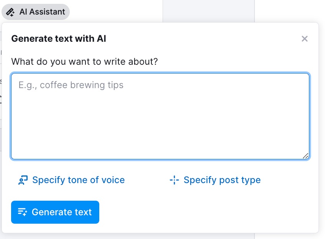Focus the topic text area
The width and height of the screenshot is (325, 239).
coord(160,116)
